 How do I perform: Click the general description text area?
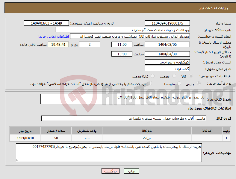tap(123, 99)
